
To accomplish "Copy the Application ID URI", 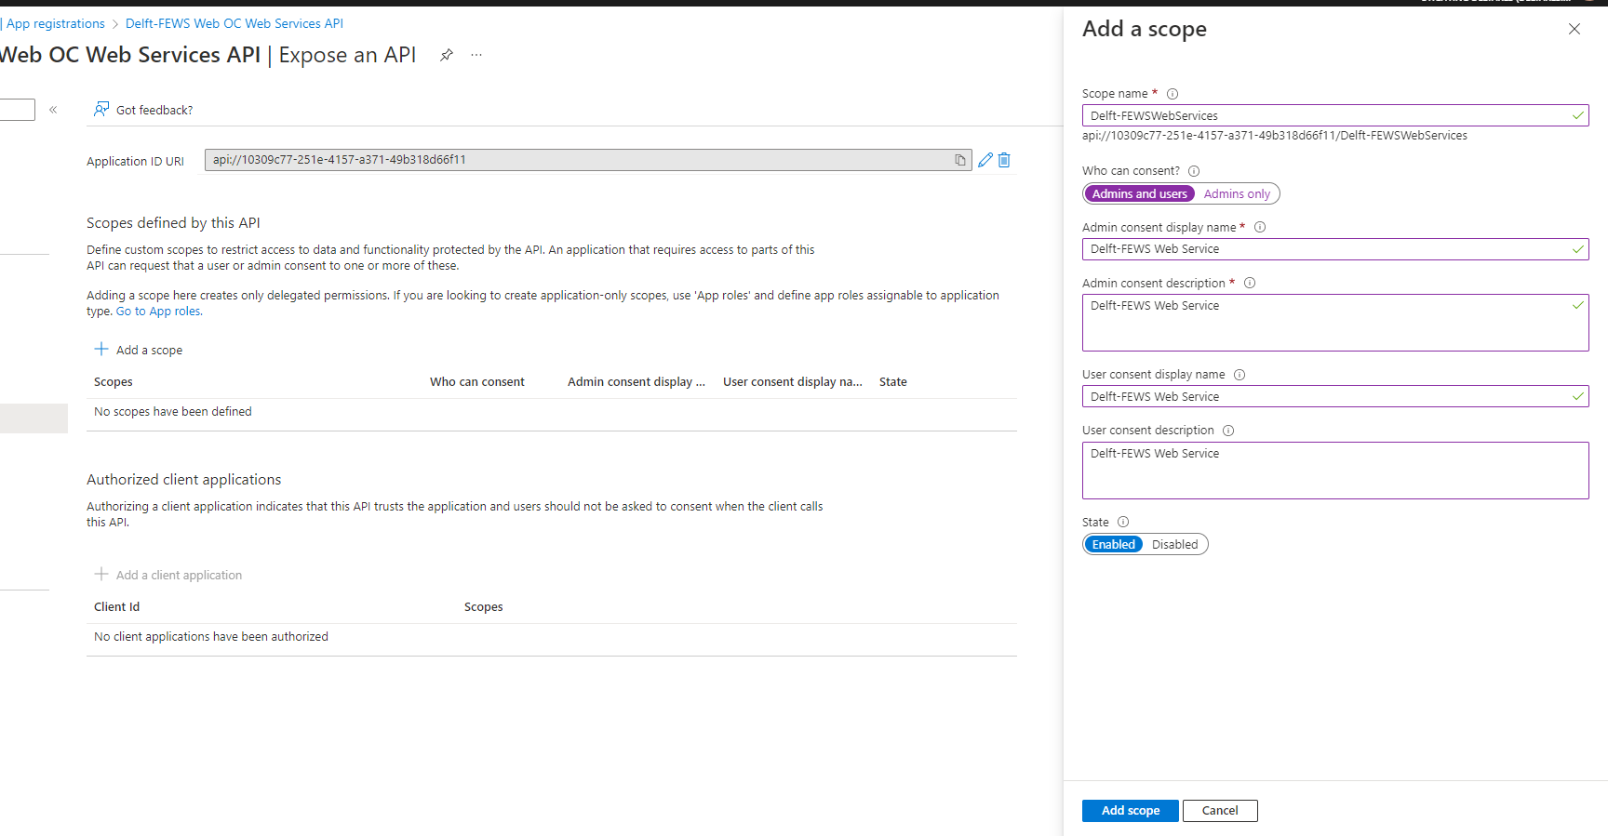I will 959,160.
